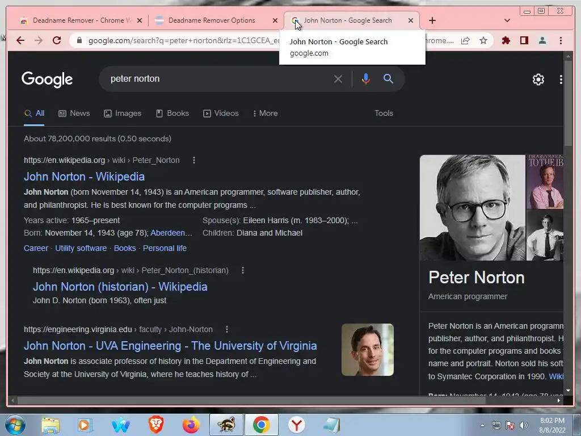Go back with the browser back arrow
Screen dimensions: 581x436
click(x=20, y=40)
